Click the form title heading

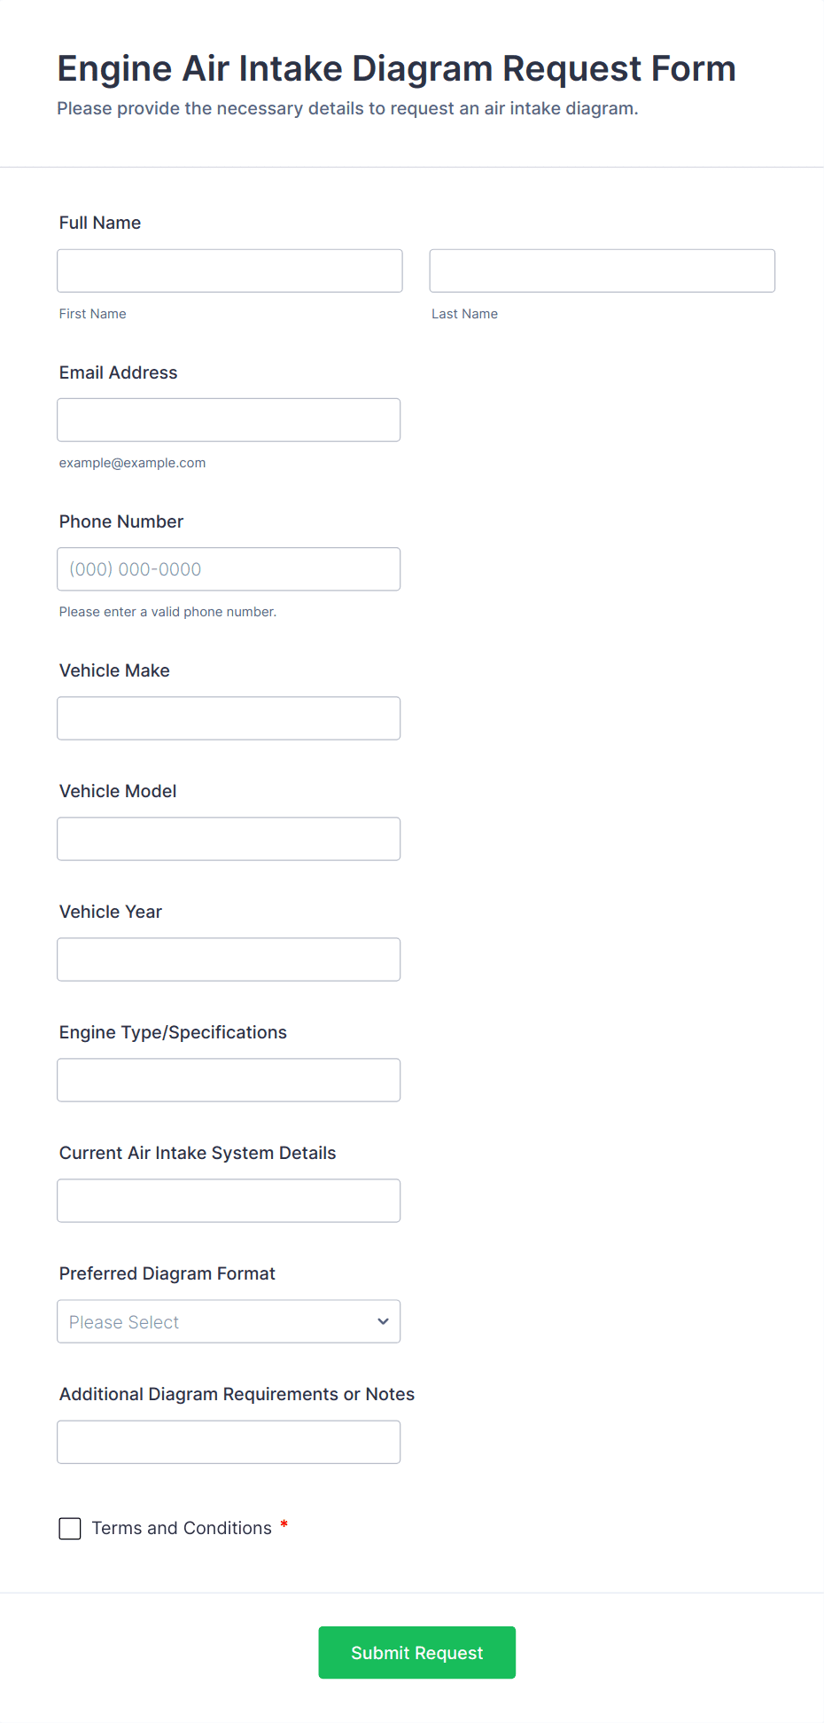396,68
